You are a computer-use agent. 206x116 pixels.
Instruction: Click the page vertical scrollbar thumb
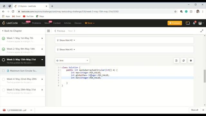point(205,76)
